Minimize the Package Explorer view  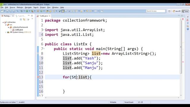29,16
